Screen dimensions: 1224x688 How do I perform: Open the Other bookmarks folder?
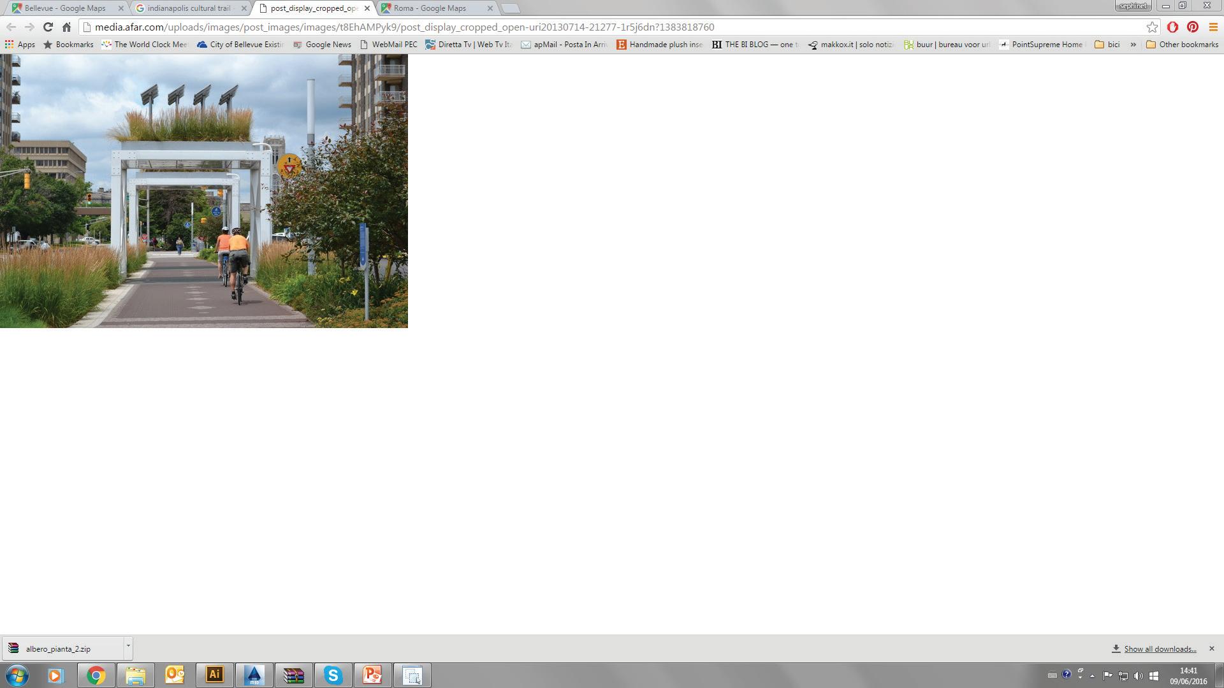pos(1181,45)
